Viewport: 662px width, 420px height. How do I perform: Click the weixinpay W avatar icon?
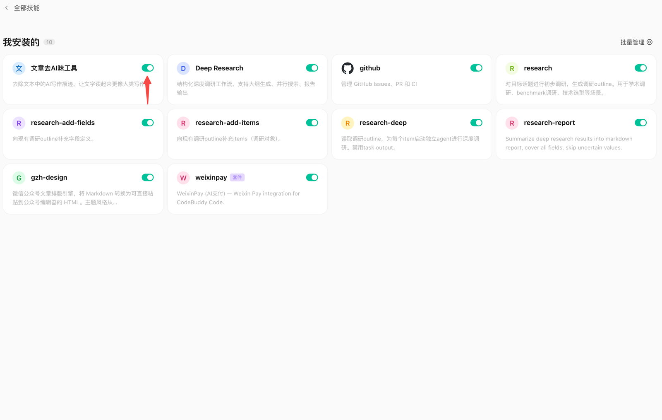click(183, 178)
